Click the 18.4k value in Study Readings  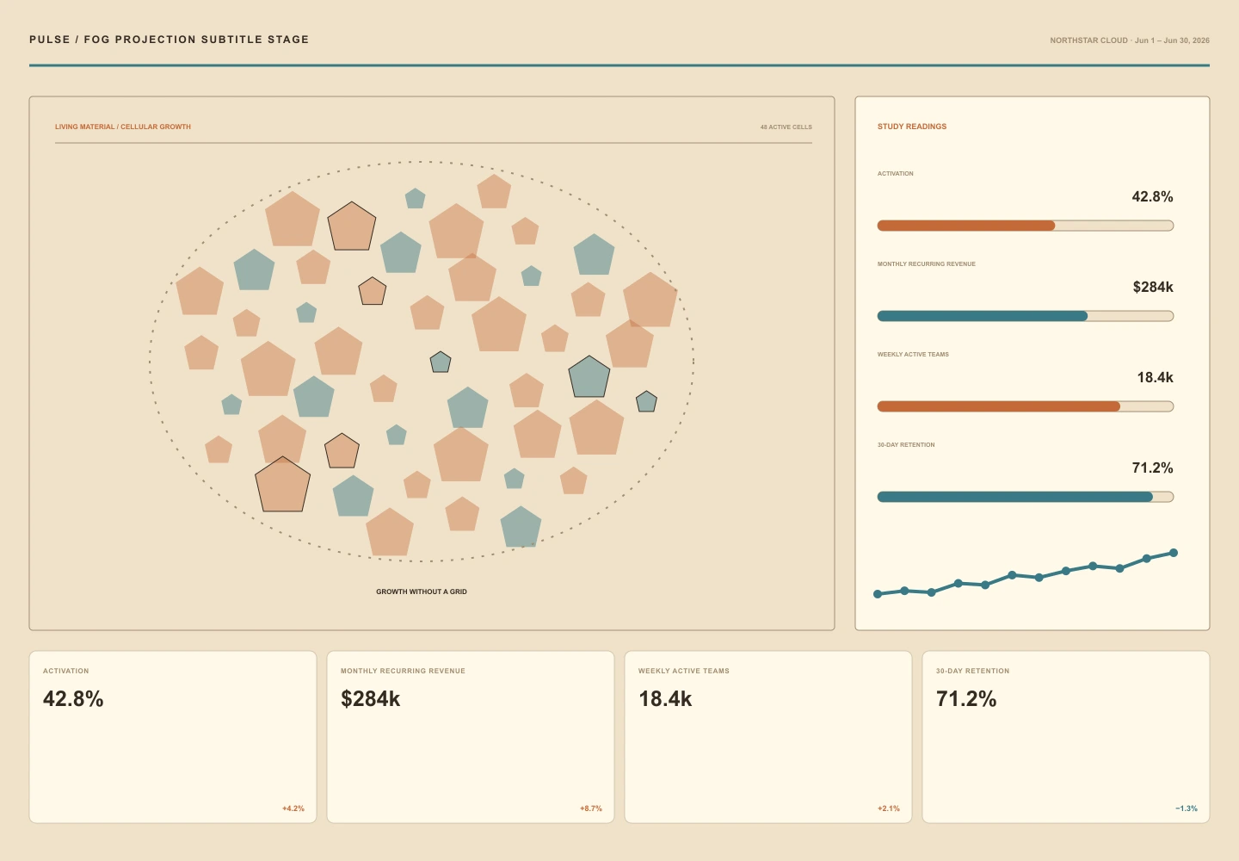coord(1155,378)
